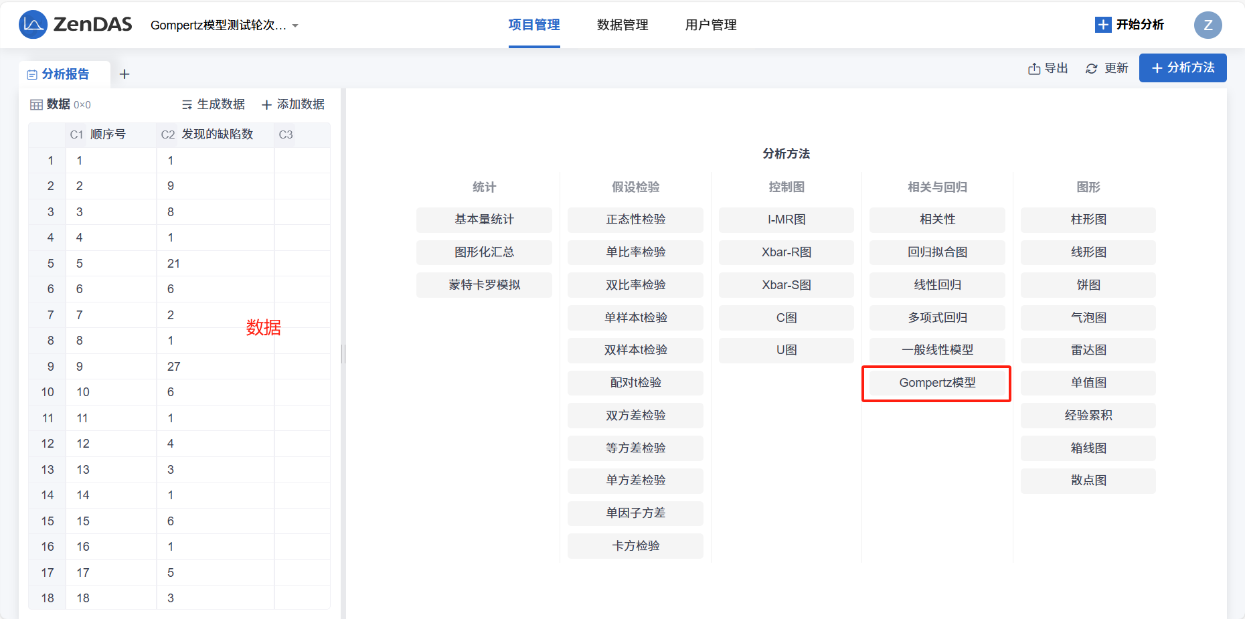Click the ZenDAS logo icon
The image size is (1245, 619).
(33, 25)
